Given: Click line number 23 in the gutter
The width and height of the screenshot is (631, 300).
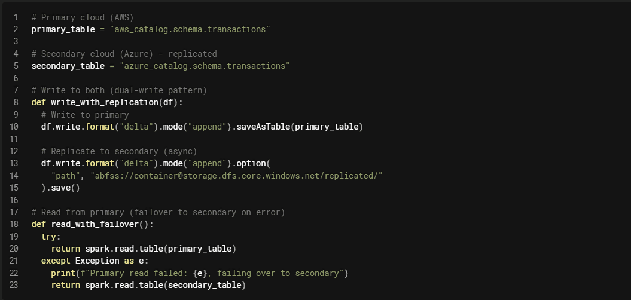Looking at the screenshot, I should [14, 285].
